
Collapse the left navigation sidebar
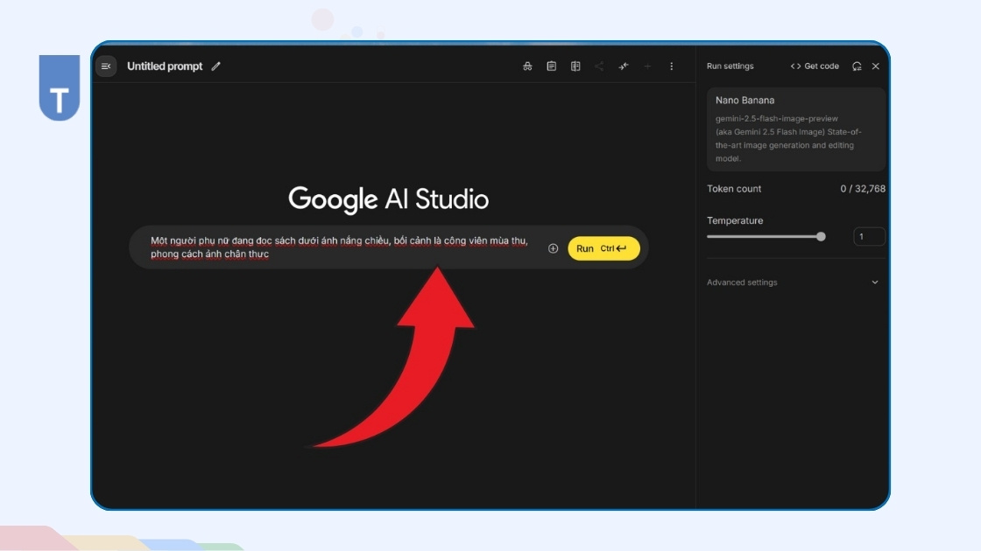(105, 66)
